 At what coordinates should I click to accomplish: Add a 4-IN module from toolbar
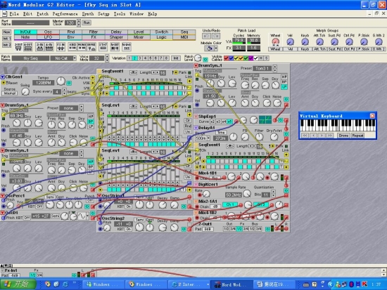pos(49,46)
